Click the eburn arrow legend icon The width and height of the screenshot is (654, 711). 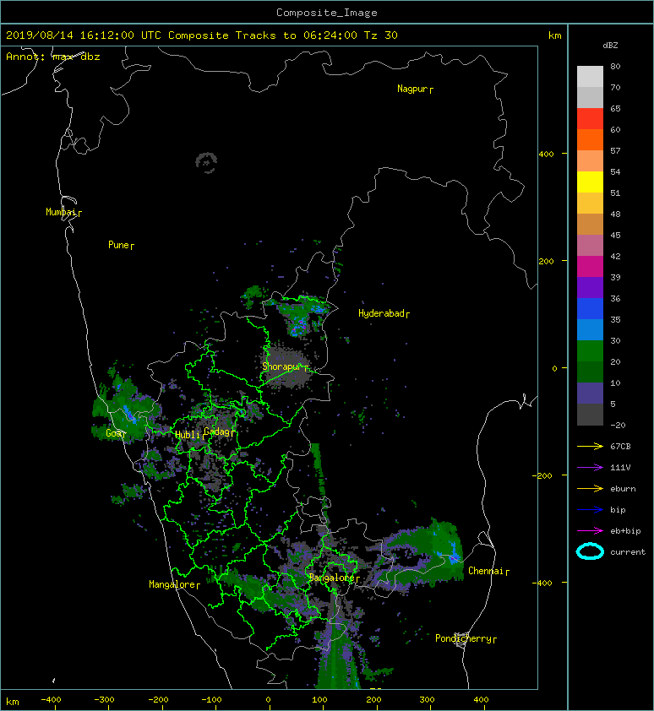coord(590,489)
